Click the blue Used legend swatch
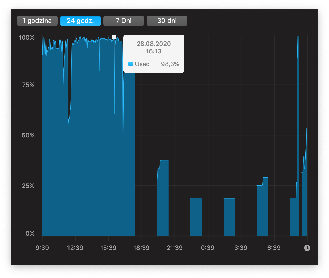329x278 pixels. (x=131, y=64)
